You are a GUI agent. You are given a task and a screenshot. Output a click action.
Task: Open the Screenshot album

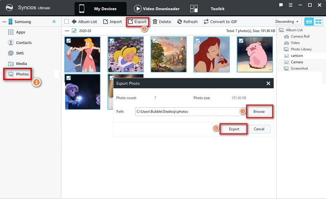tap(296, 68)
